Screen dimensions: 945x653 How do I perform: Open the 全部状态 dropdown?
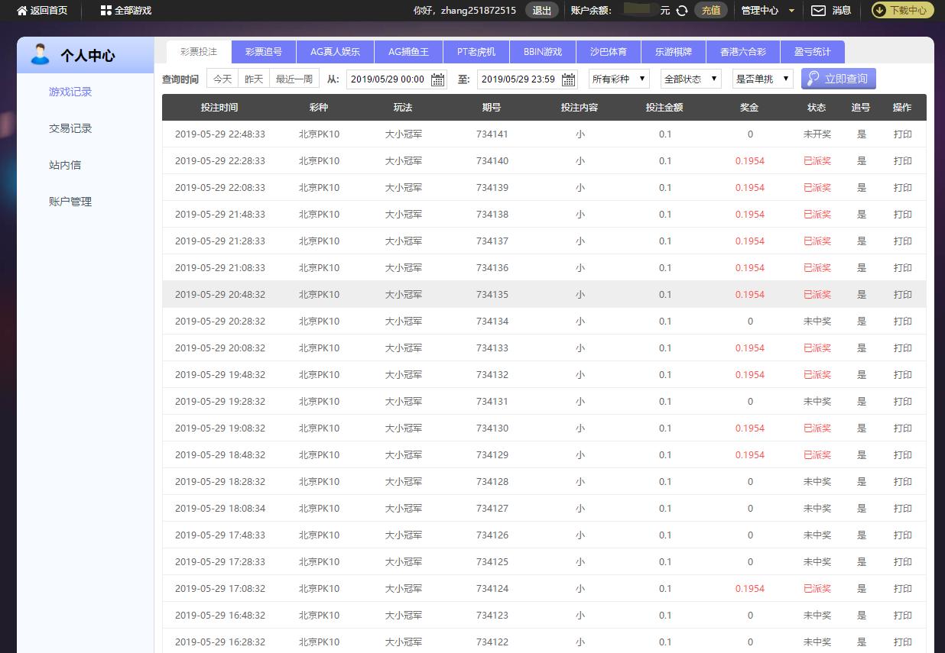(691, 79)
